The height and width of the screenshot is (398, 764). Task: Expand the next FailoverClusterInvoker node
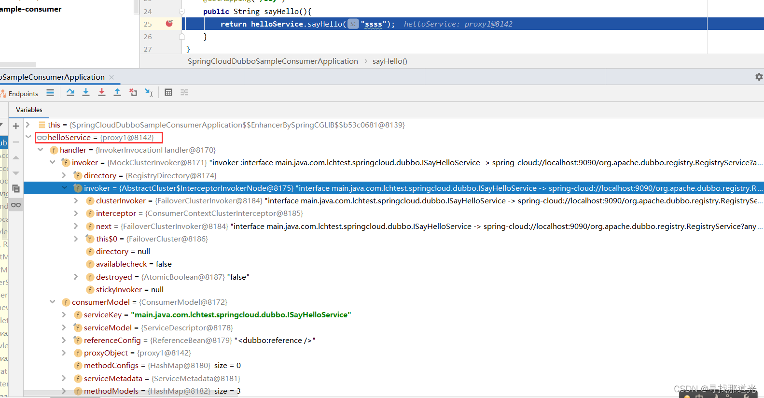point(76,226)
